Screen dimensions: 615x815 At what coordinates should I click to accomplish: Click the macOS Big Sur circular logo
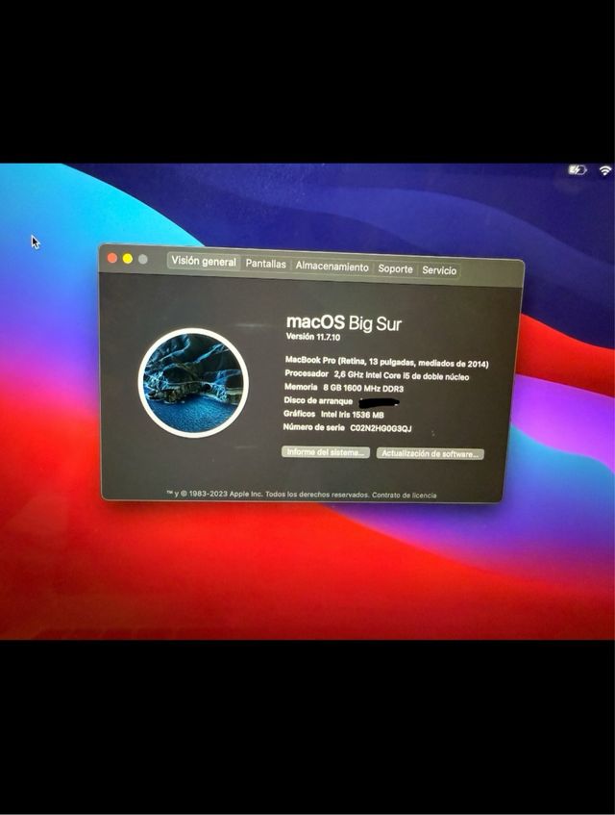193,383
